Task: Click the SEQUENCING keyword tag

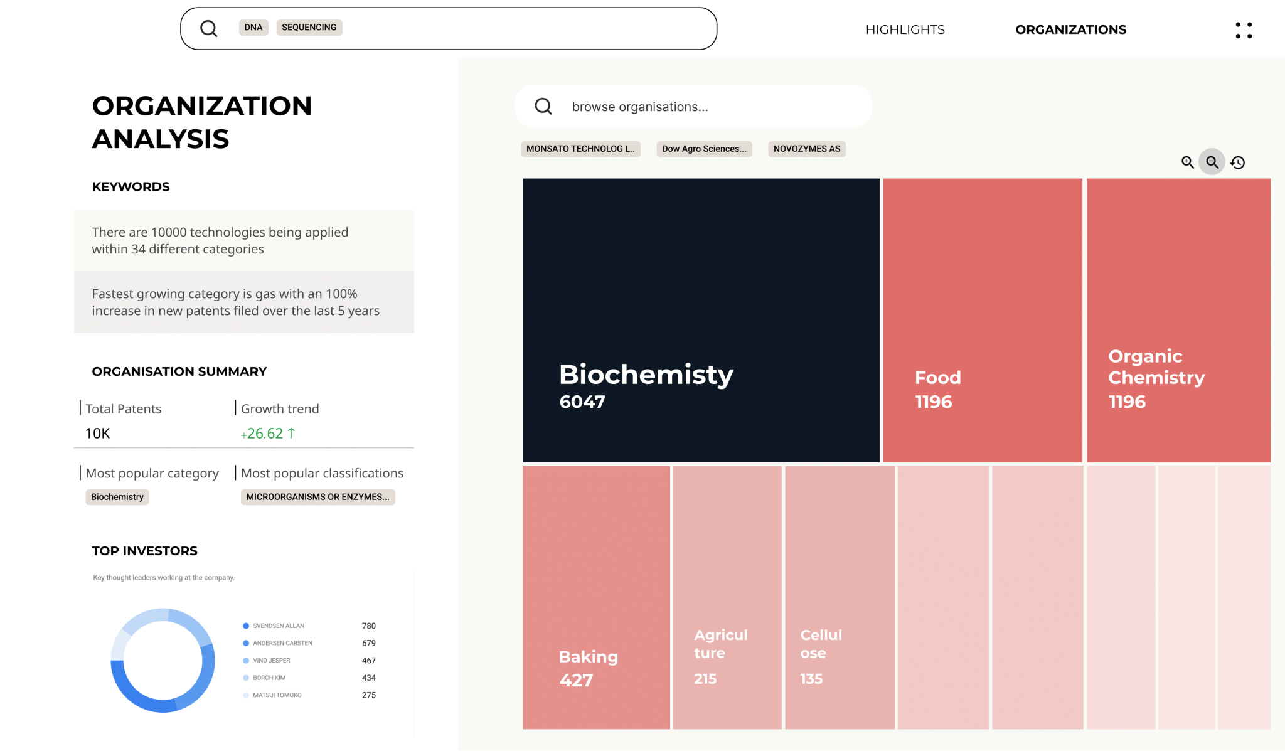Action: pyautogui.click(x=309, y=28)
